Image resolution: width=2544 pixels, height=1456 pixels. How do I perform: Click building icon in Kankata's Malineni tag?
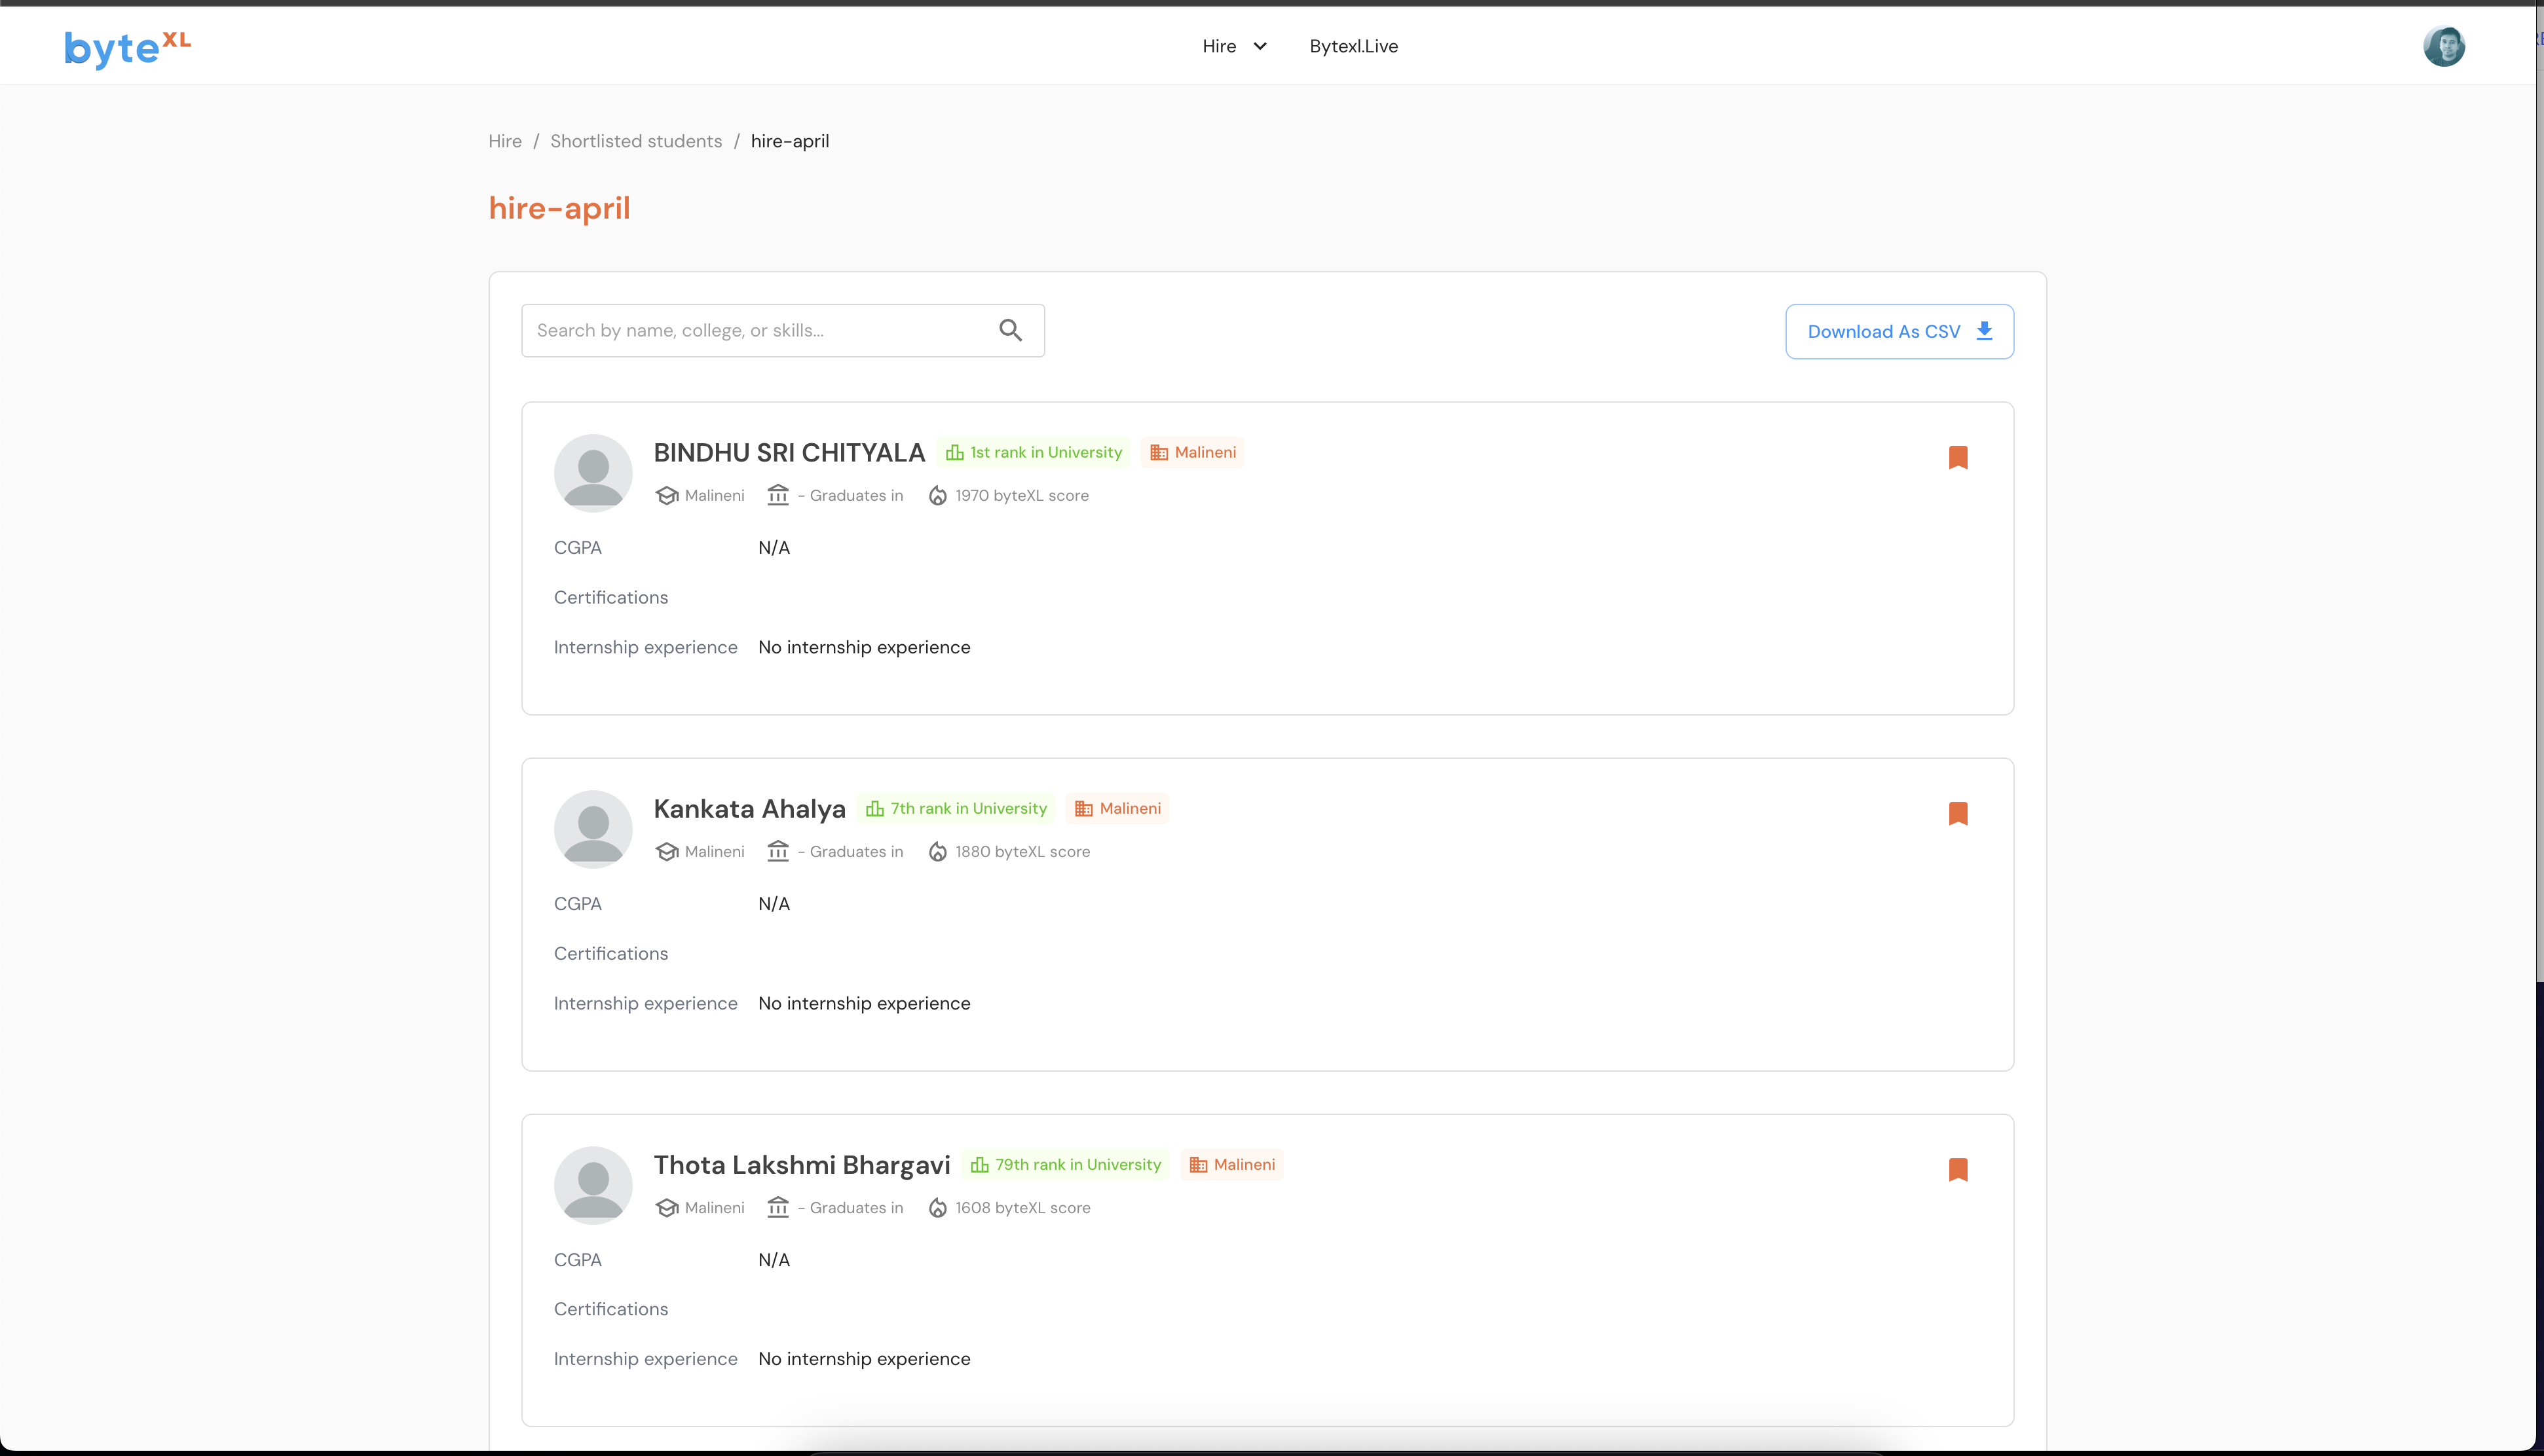(1083, 808)
